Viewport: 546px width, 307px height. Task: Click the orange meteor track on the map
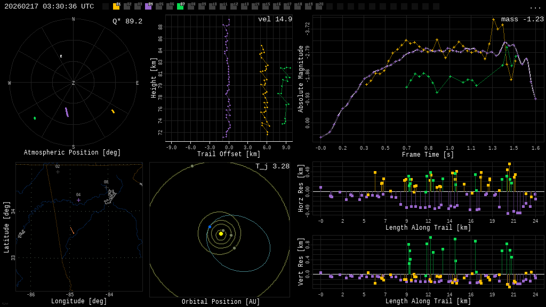tap(72, 230)
